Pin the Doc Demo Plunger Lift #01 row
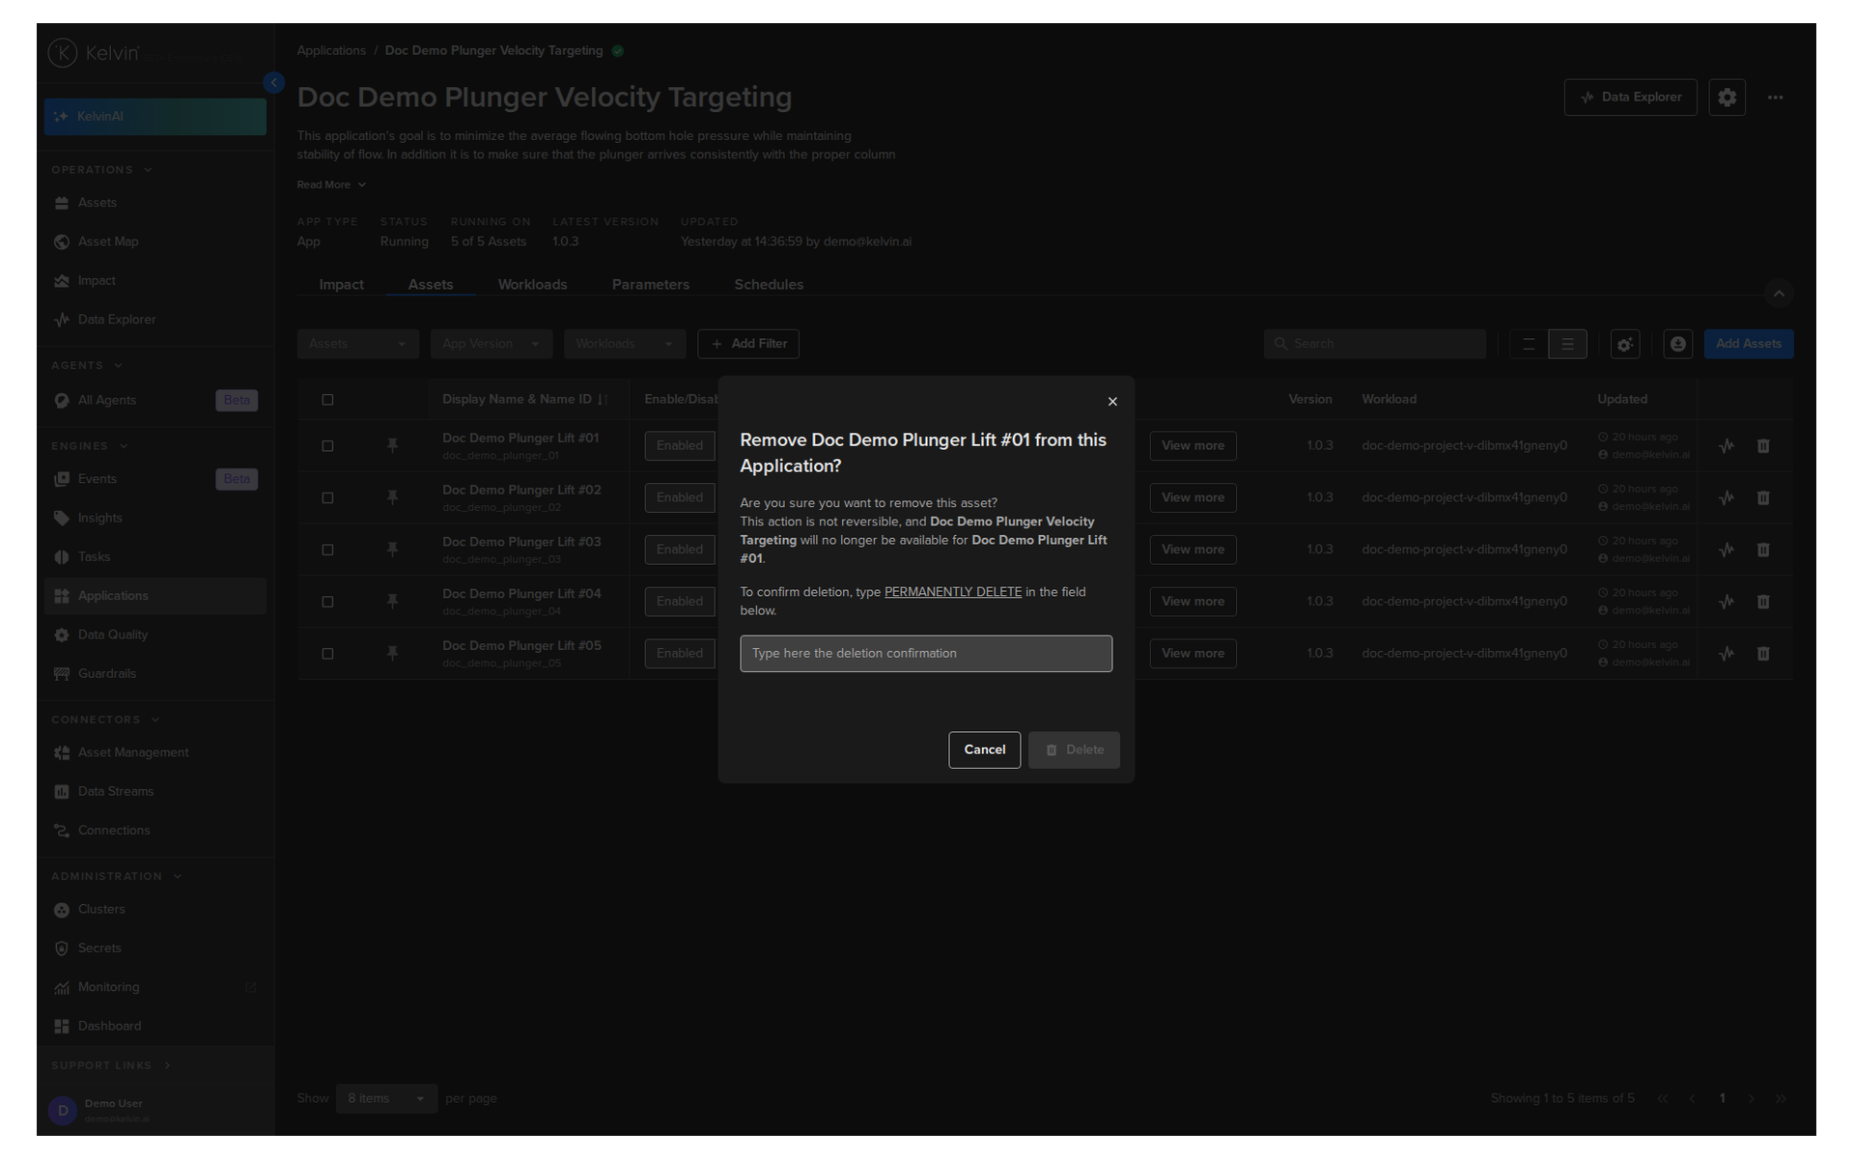1854x1159 pixels. point(392,445)
